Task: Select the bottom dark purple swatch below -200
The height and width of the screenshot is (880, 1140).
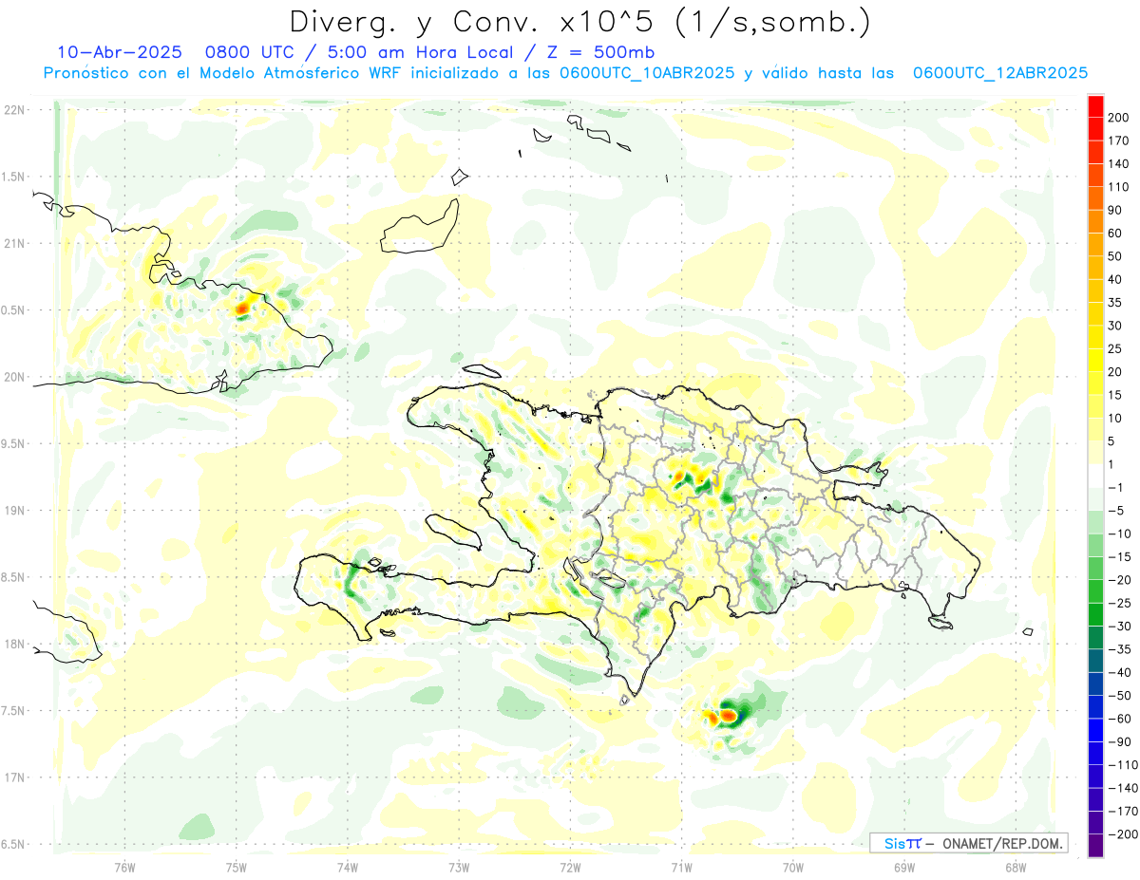Action: [x=1095, y=846]
